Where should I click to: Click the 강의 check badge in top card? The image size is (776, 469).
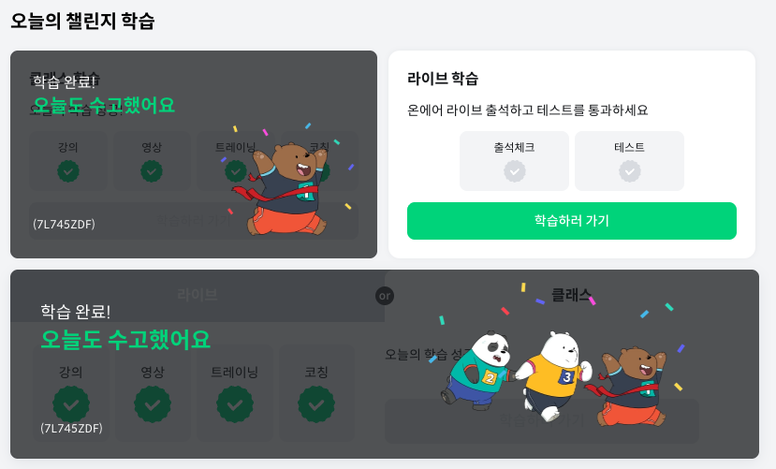[x=68, y=171]
